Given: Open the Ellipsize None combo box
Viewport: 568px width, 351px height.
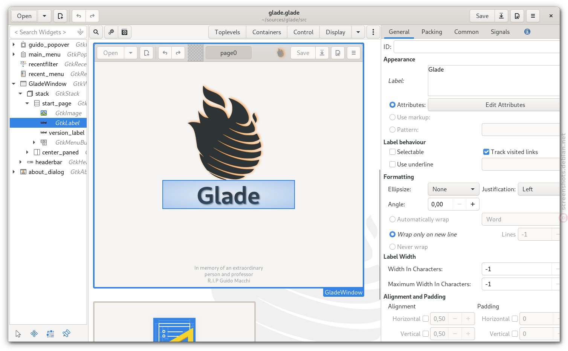Looking at the screenshot, I should [x=453, y=189].
